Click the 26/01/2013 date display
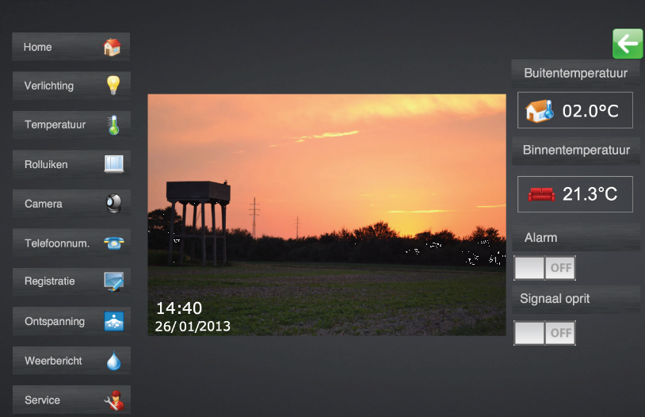The image size is (645, 417). 193,327
